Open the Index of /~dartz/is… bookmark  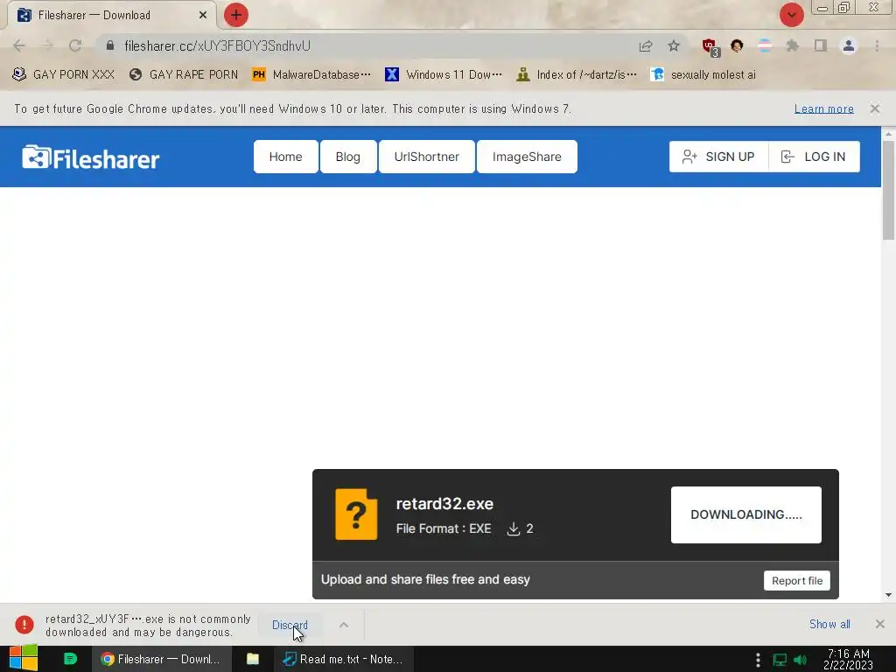point(576,75)
